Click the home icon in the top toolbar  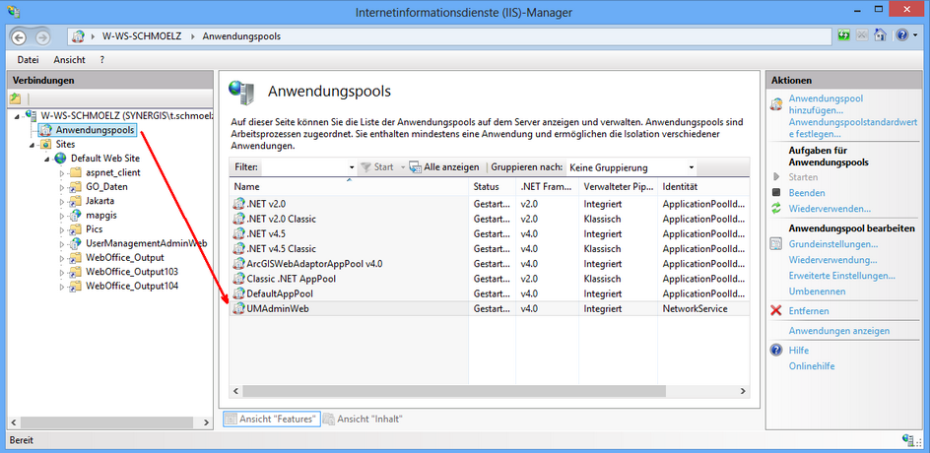click(x=880, y=35)
